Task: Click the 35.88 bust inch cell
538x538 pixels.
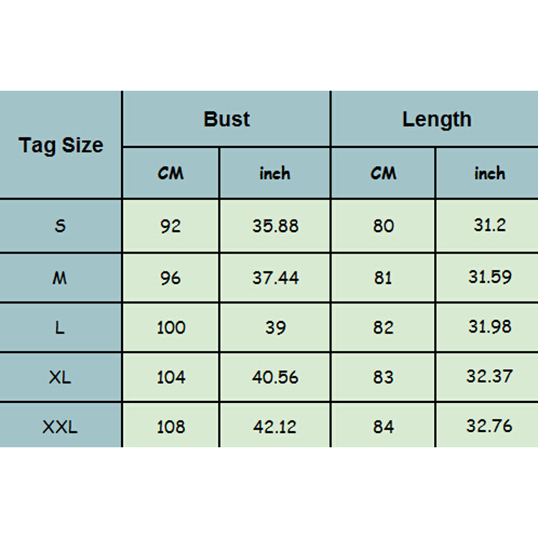Action: tap(275, 226)
